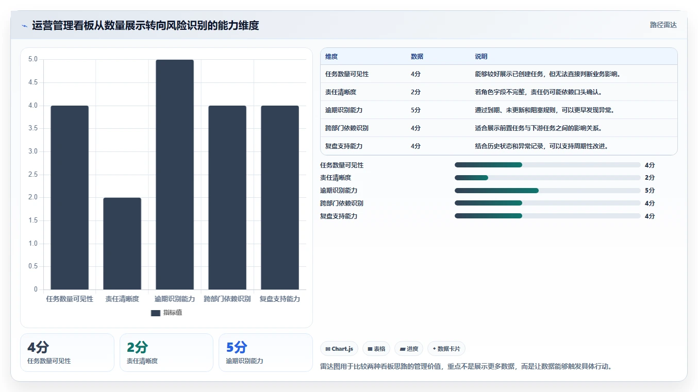Click the 复盘支持能力 x-axis label
Image resolution: width=698 pixels, height=392 pixels.
pyautogui.click(x=280, y=299)
